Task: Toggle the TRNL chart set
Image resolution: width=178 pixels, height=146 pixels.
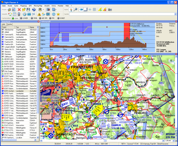Action: tap(34, 18)
